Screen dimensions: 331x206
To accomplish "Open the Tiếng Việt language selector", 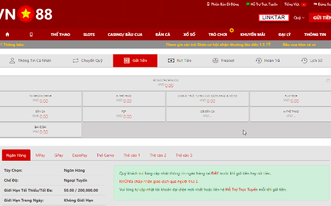I will [x=295, y=4].
